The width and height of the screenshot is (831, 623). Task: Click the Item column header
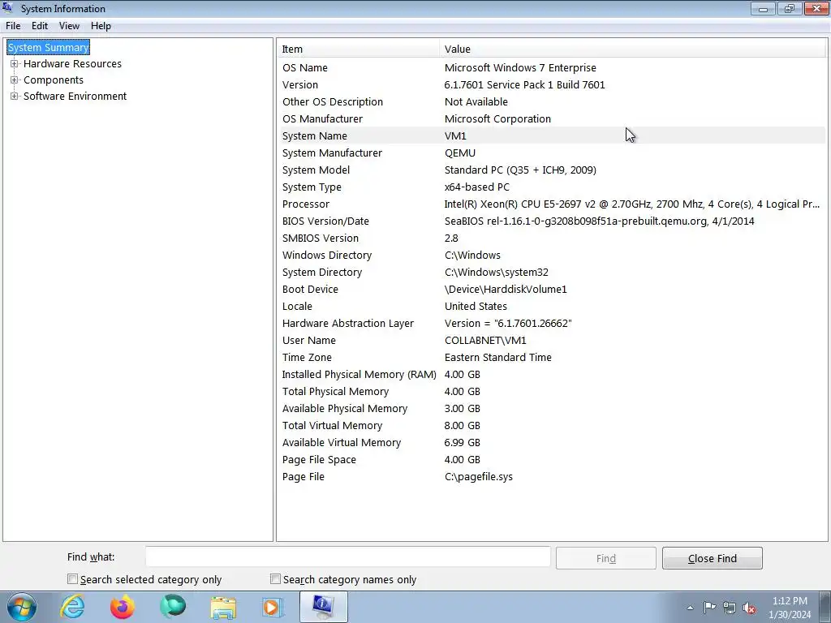click(x=358, y=49)
